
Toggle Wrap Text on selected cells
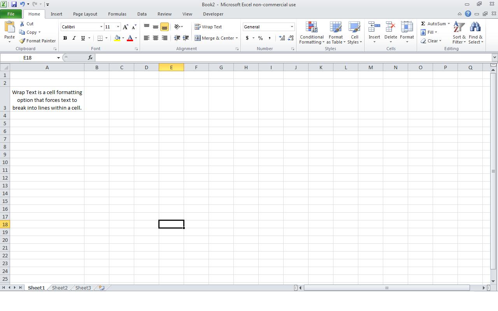209,26
